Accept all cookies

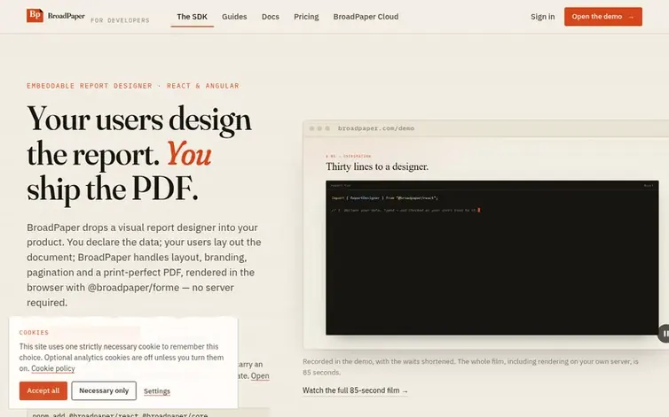coord(43,390)
